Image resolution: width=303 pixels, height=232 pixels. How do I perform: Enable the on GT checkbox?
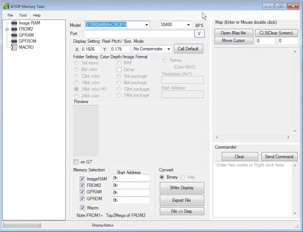[x=76, y=162]
